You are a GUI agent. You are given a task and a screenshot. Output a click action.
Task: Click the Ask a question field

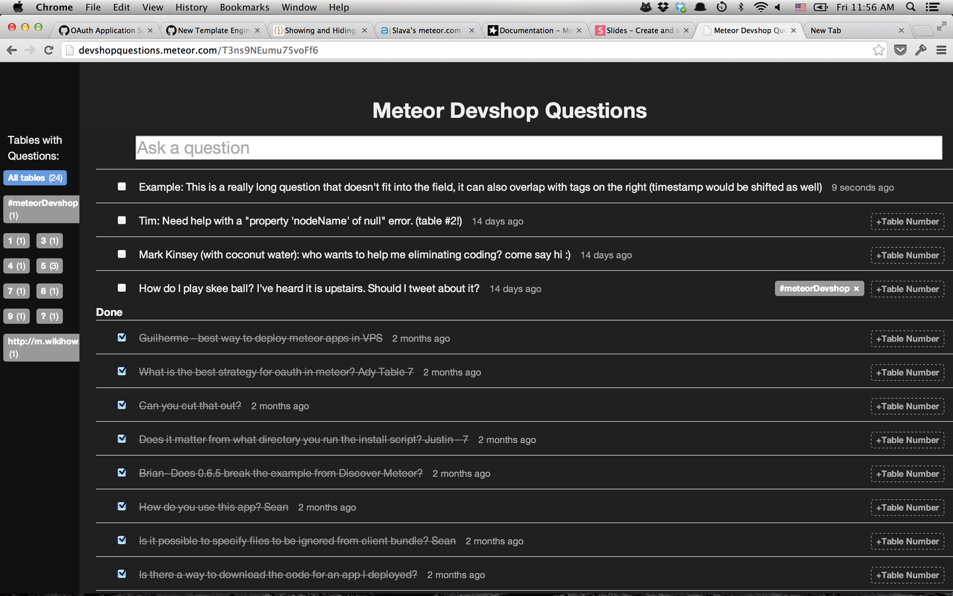click(539, 148)
